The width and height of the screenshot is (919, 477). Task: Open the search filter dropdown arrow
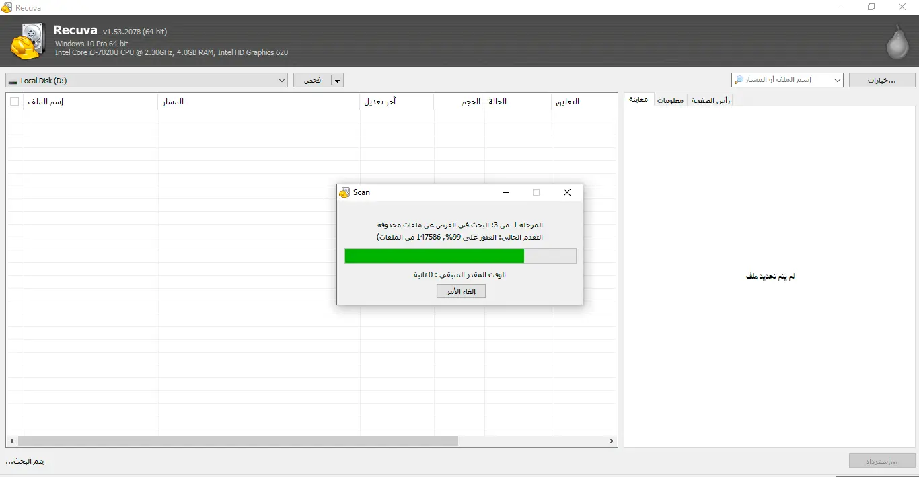point(838,79)
